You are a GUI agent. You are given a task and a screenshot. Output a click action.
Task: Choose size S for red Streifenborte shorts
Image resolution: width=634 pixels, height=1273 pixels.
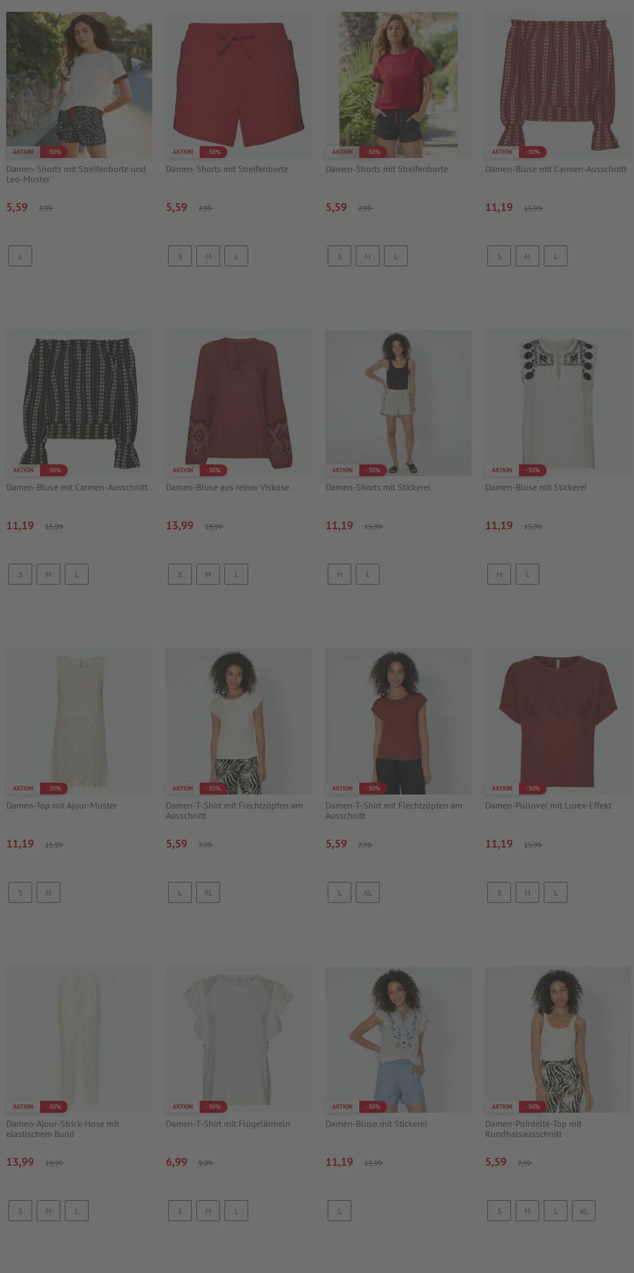coord(180,256)
